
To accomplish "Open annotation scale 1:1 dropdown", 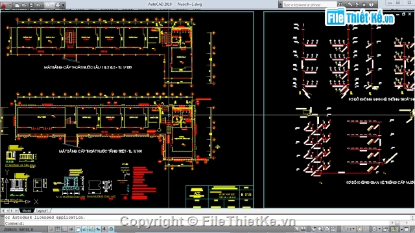I will click(349, 229).
